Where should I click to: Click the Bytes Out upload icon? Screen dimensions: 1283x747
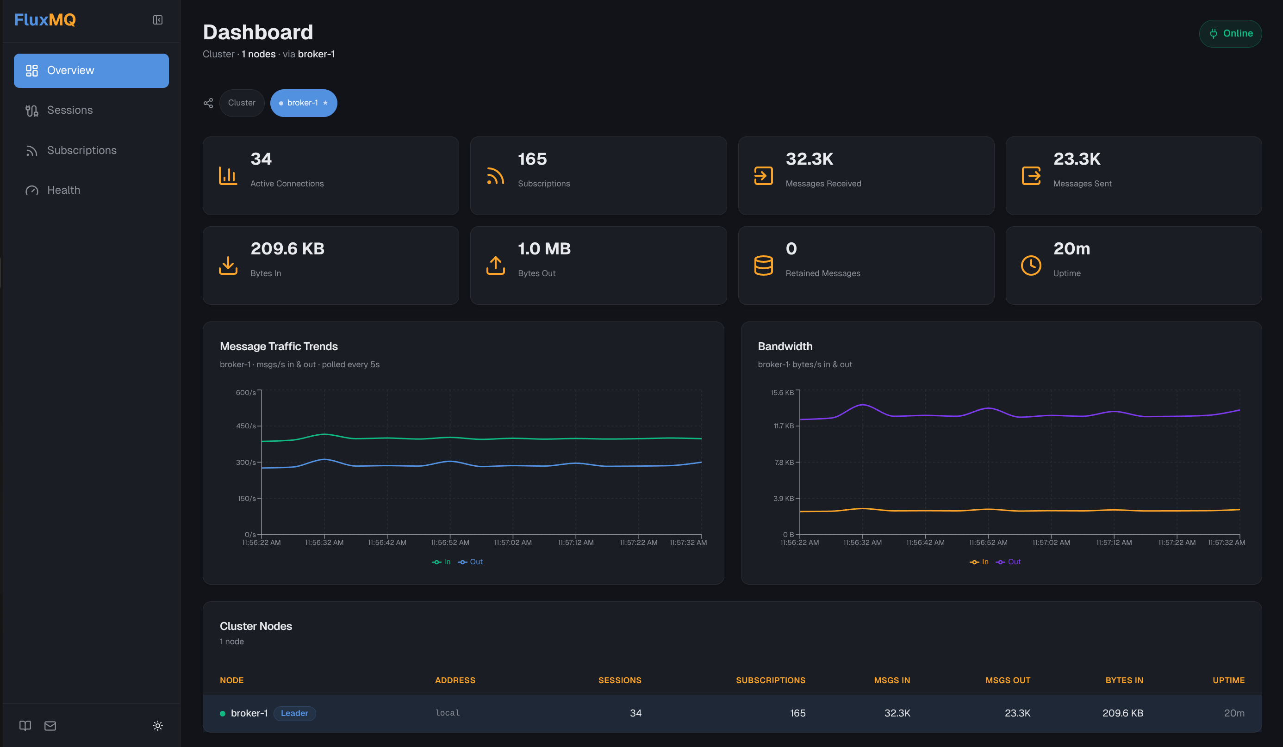[x=495, y=265]
